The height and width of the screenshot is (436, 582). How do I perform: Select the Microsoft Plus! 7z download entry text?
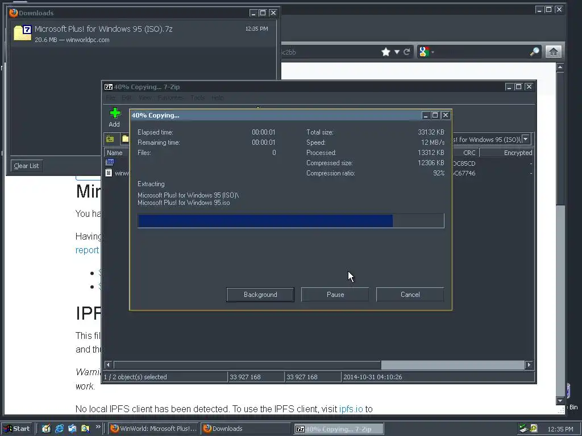[x=103, y=29]
